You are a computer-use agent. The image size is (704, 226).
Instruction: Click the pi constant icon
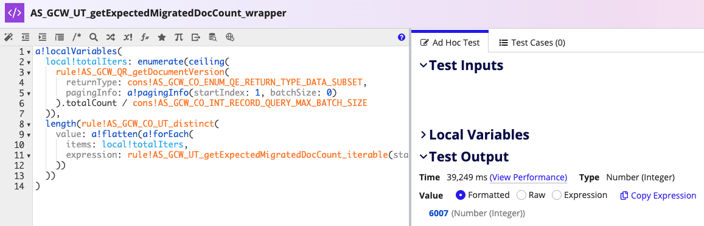coord(179,37)
